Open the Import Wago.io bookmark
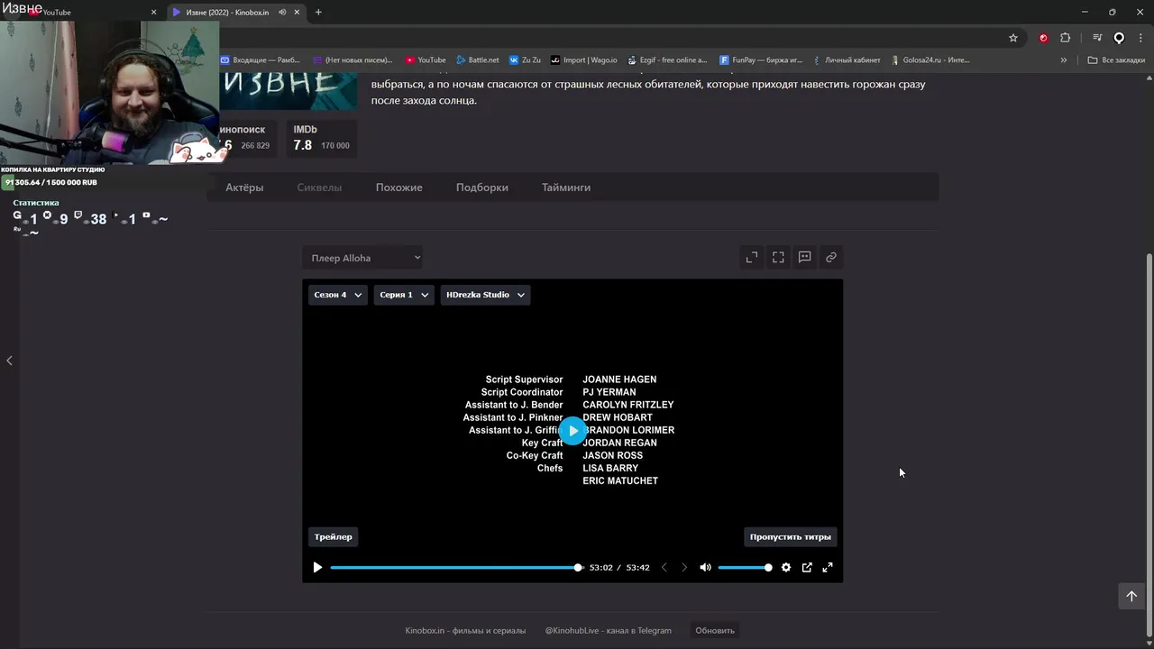Viewport: 1154px width, 649px height. point(584,60)
